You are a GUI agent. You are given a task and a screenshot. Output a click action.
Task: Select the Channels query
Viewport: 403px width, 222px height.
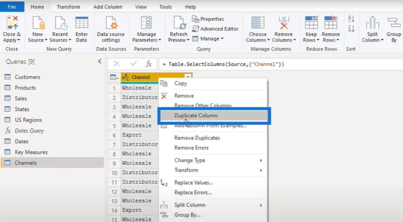52,163
